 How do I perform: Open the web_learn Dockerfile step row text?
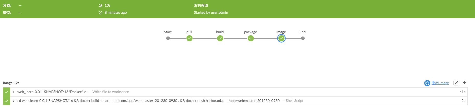(x=52, y=92)
